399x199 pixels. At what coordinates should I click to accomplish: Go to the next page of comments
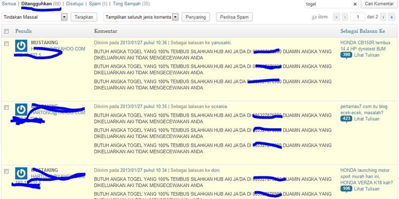tap(383, 17)
